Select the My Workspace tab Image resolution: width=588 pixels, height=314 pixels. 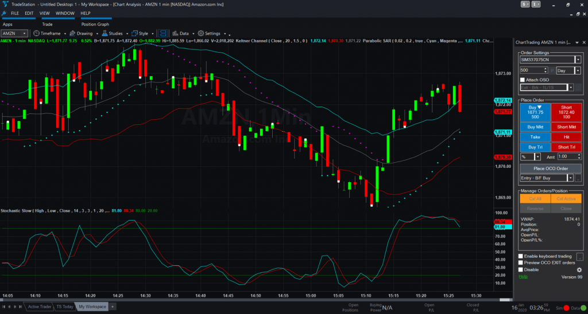92,307
